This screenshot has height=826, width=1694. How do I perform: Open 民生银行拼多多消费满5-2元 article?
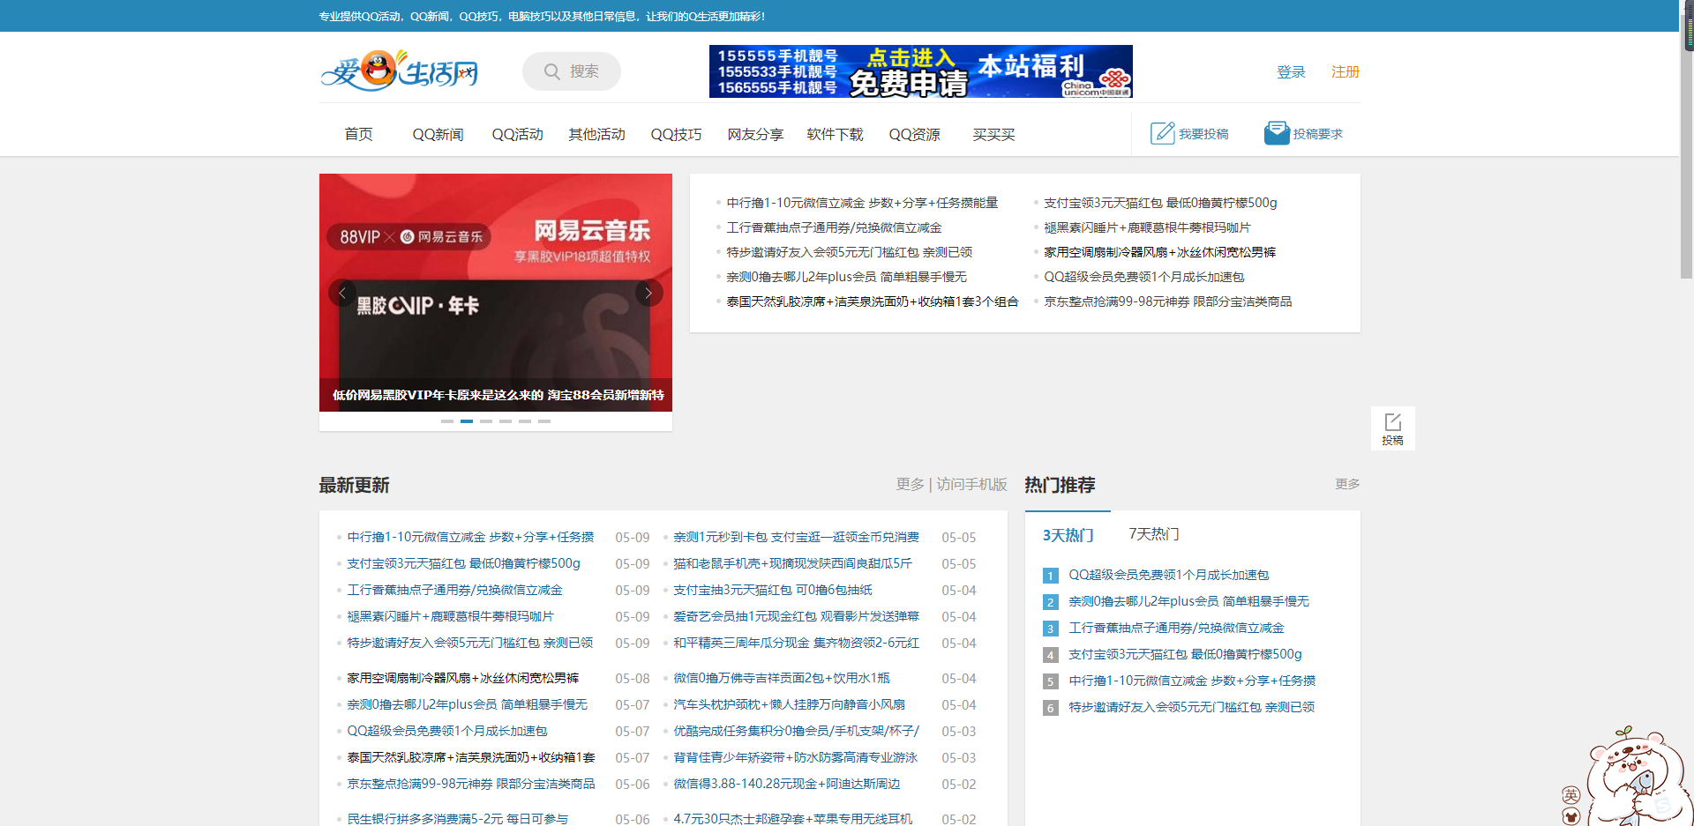(x=457, y=819)
